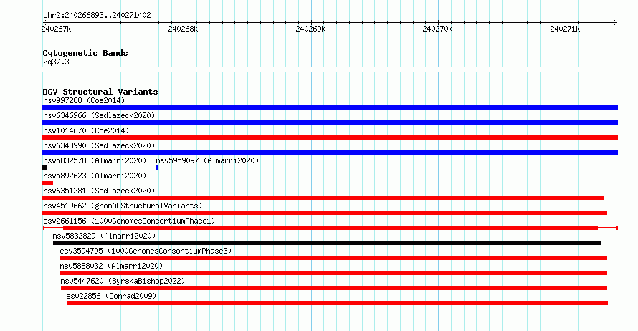The height and width of the screenshot is (331, 638).
Task: Click the nsv5959097 (Almarri2020) label
Action: (207, 160)
